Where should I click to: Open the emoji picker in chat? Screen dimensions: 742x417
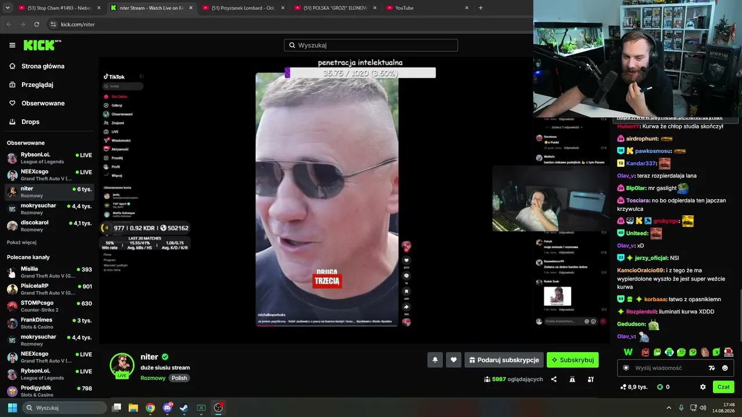point(725,368)
